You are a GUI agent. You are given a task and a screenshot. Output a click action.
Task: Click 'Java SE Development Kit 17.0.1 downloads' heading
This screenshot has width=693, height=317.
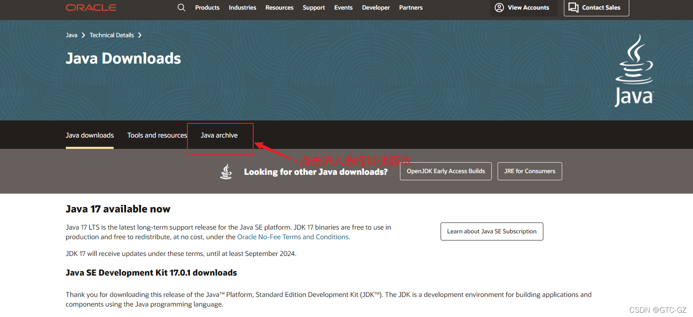point(151,273)
